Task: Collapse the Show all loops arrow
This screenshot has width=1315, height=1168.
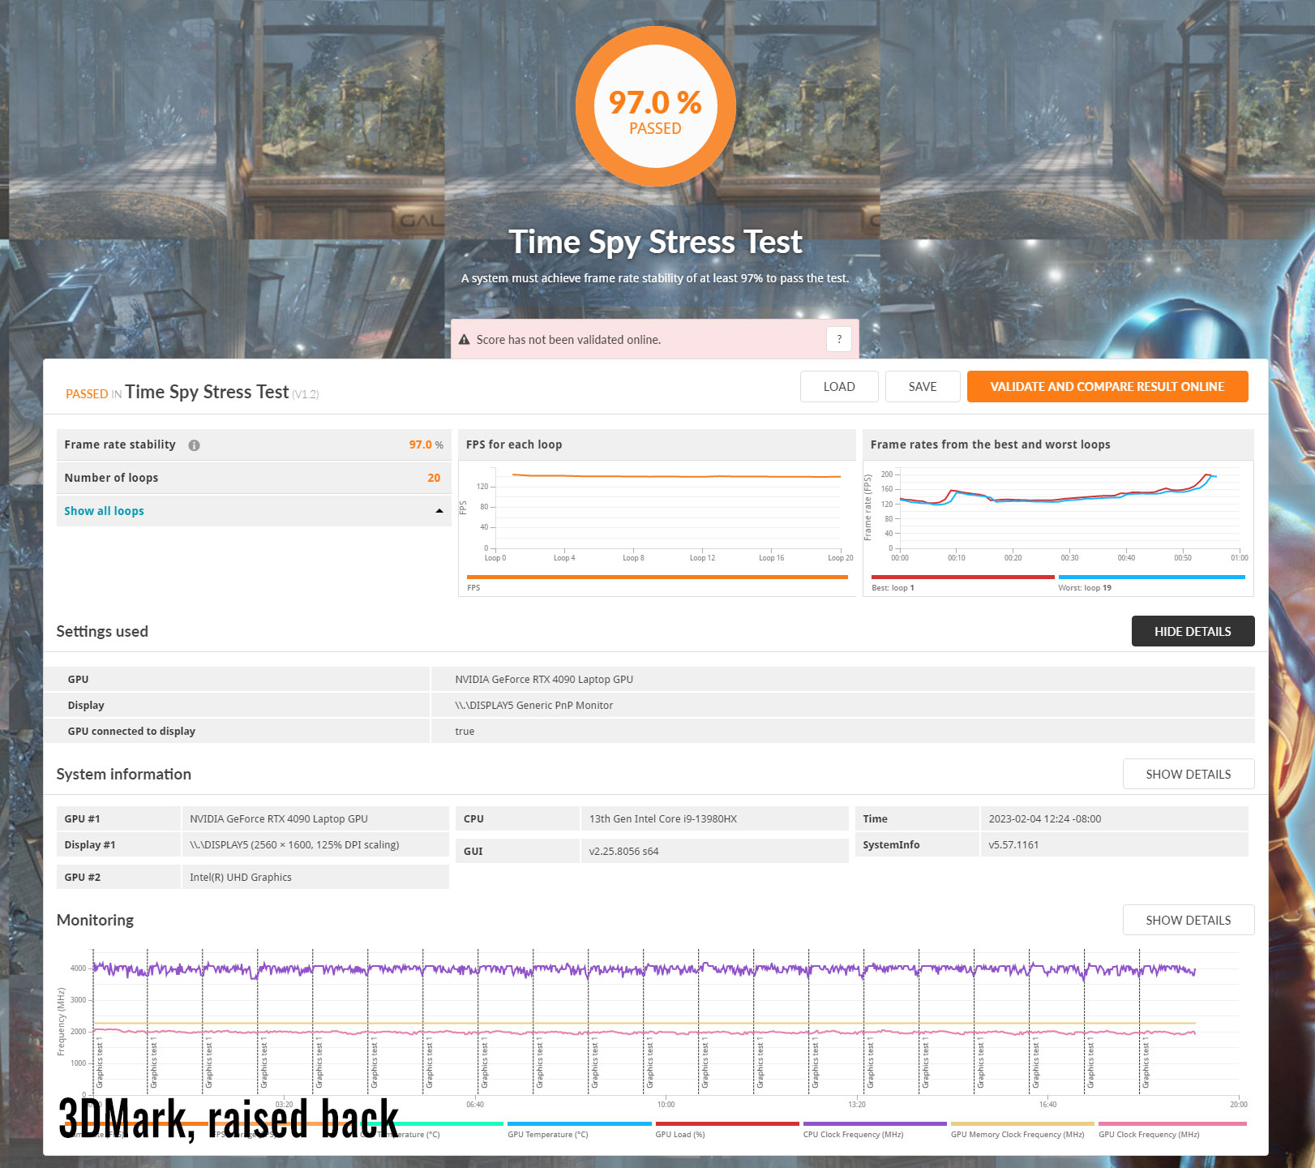Action: click(x=439, y=511)
